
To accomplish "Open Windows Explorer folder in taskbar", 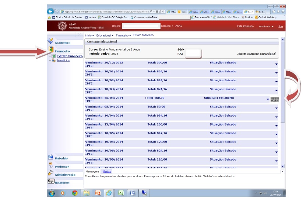I will tap(87, 193).
